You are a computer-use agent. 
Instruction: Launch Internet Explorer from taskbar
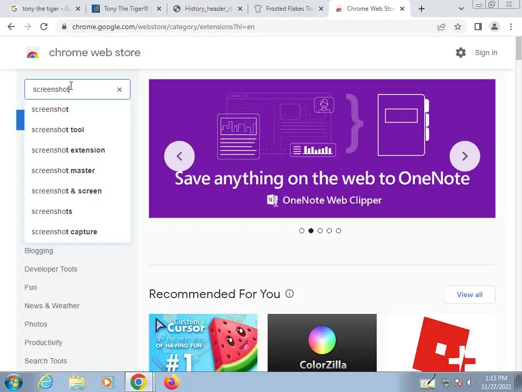point(45,382)
